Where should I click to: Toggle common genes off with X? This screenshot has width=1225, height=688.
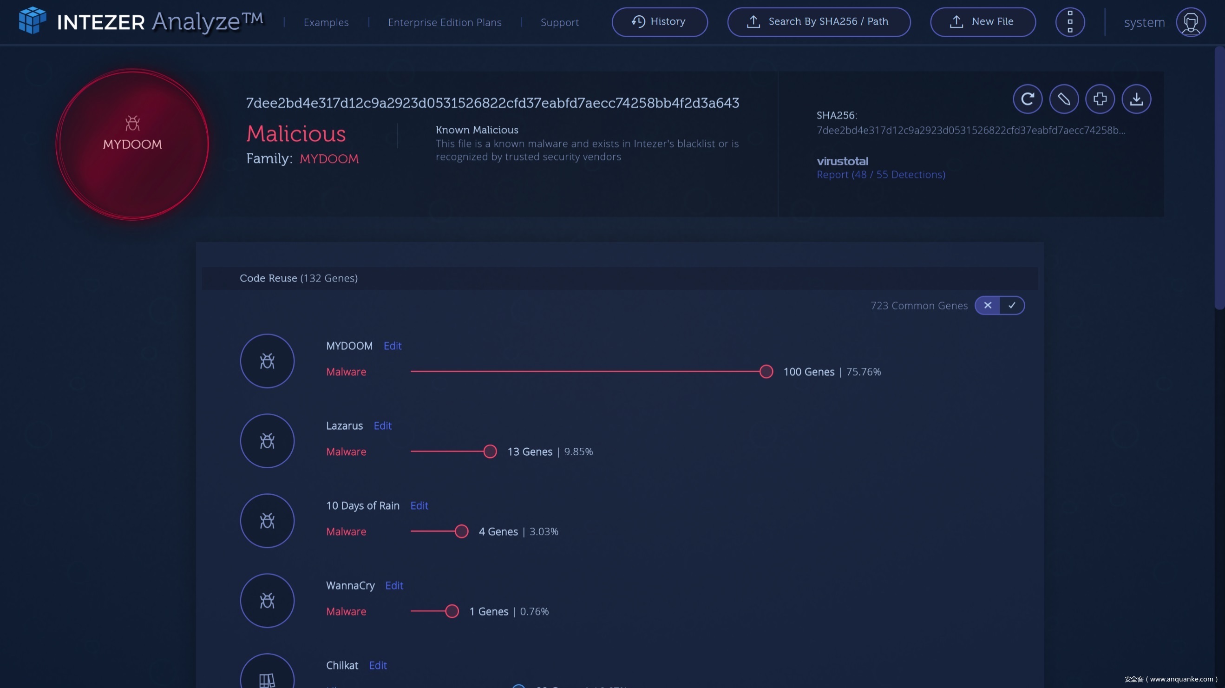(988, 305)
